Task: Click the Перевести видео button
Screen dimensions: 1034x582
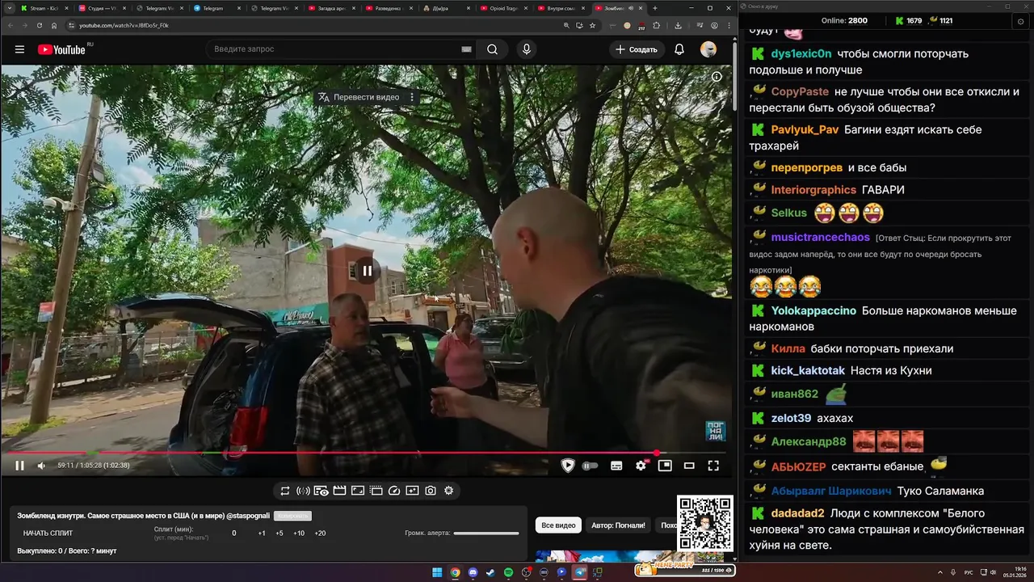Action: coord(359,97)
